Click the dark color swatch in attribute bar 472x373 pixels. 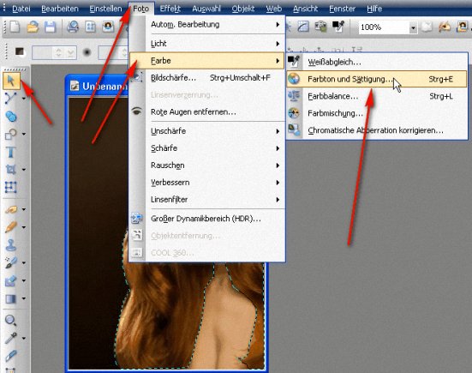pos(20,51)
